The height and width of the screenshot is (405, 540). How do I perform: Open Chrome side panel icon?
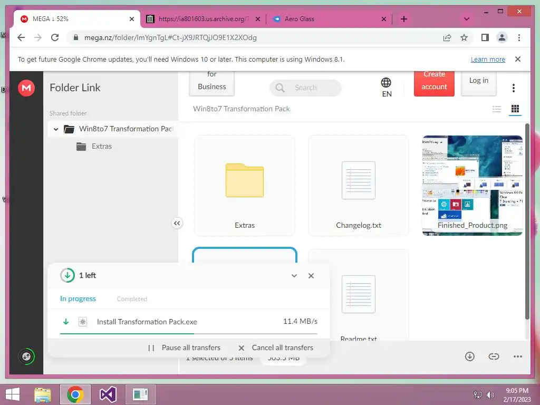click(485, 37)
